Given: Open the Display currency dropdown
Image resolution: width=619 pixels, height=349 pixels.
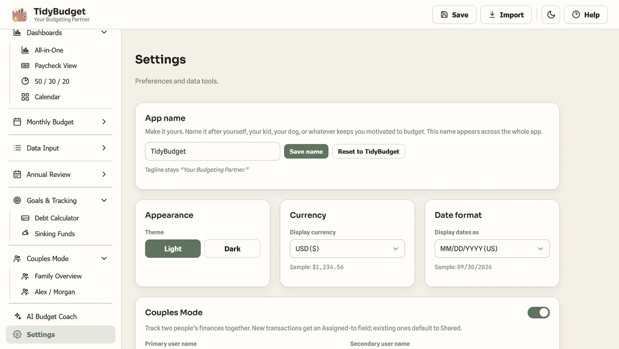Looking at the screenshot, I should (x=347, y=249).
